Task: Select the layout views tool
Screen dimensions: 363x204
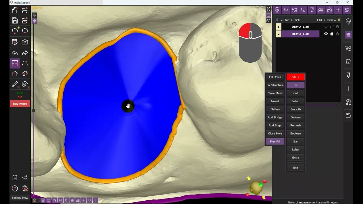Action: coord(15,63)
